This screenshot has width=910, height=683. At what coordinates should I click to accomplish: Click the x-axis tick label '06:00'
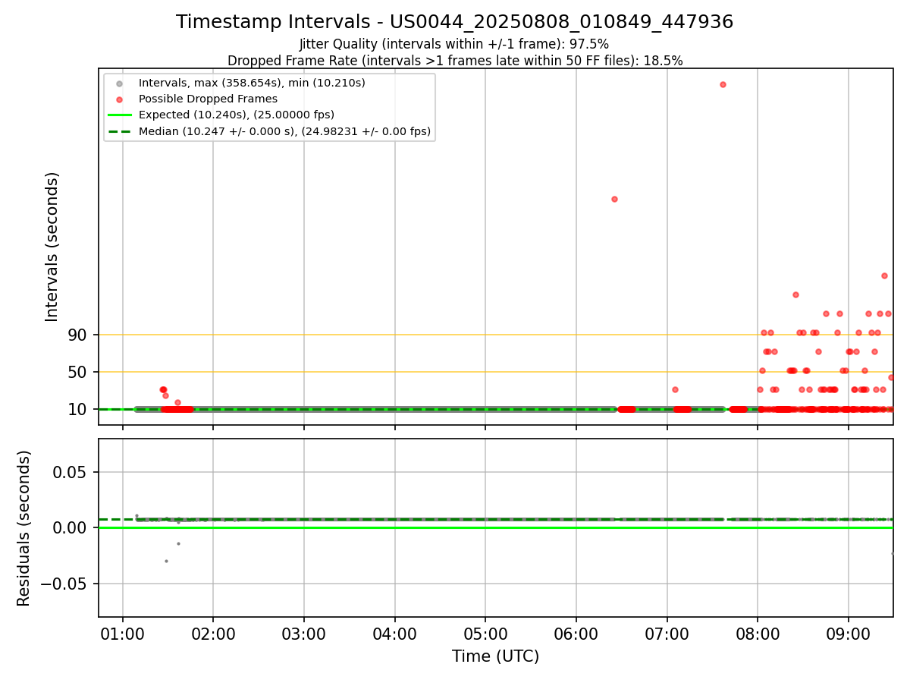[576, 633]
